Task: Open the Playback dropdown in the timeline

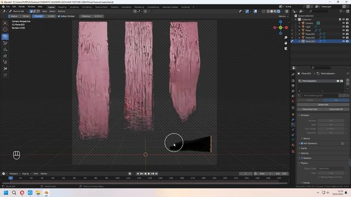Action: (15, 173)
